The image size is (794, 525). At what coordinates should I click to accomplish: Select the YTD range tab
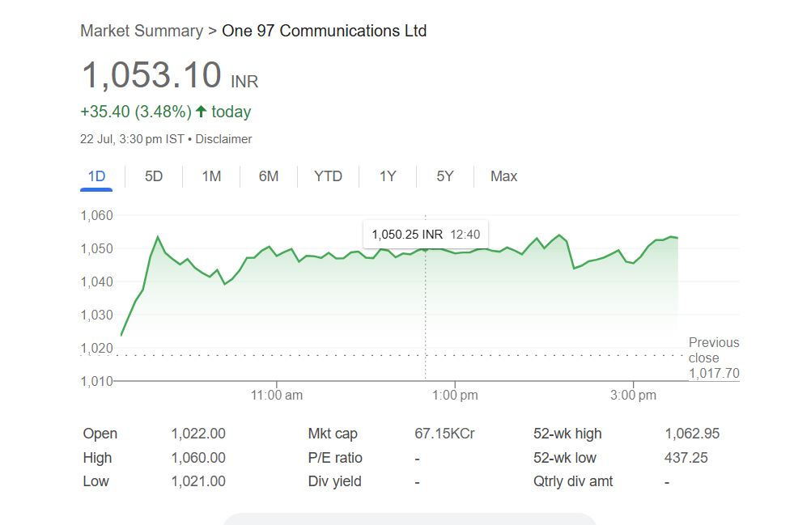point(328,176)
